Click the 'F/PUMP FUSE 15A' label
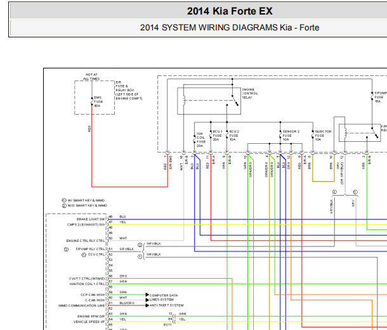 tap(380, 97)
